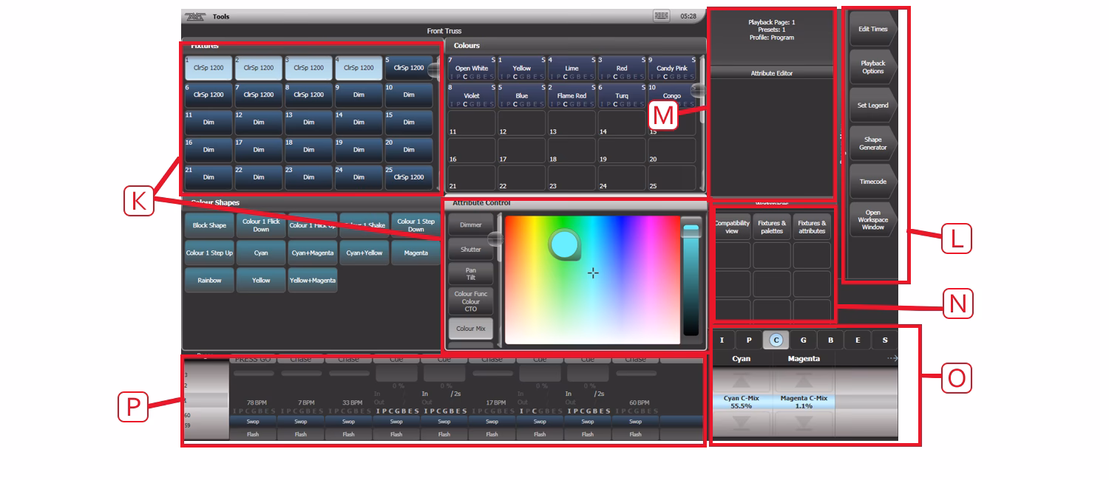Click Set Legend in the sidebar
The width and height of the screenshot is (1109, 480).
[x=874, y=105]
